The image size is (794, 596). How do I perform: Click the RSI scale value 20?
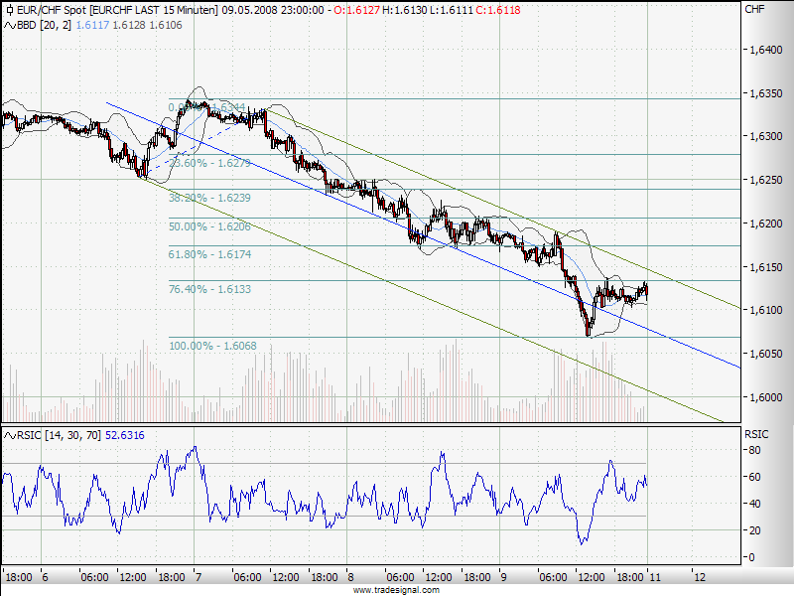(x=754, y=530)
